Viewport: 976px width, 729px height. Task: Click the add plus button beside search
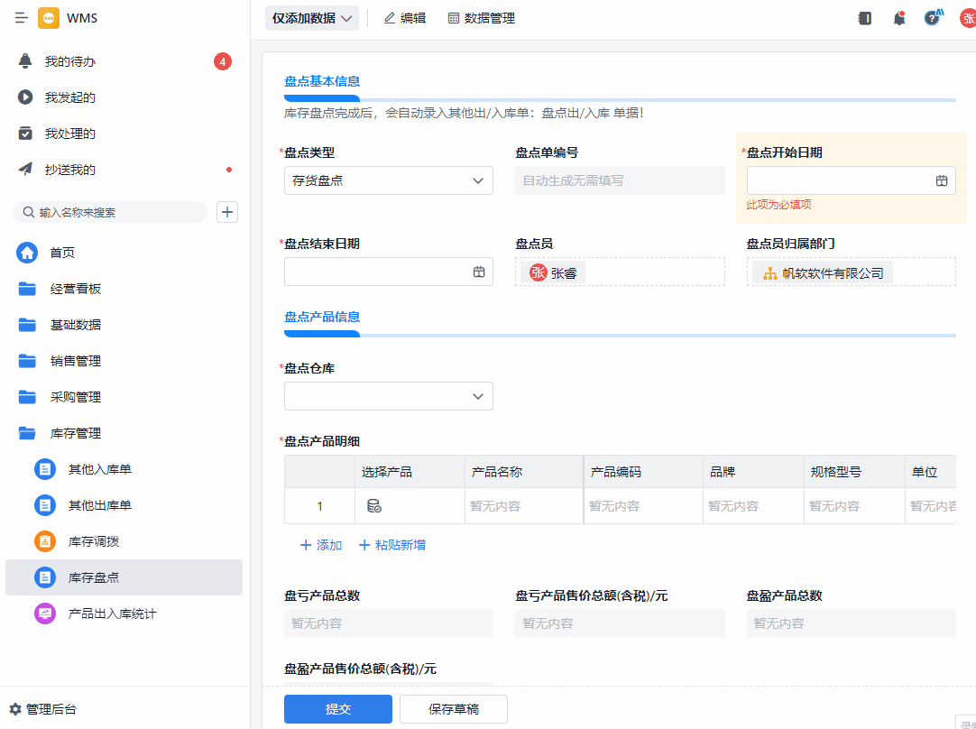[227, 212]
